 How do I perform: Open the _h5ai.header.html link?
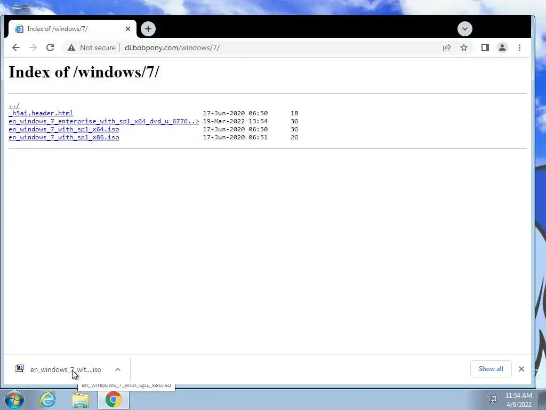tap(41, 113)
